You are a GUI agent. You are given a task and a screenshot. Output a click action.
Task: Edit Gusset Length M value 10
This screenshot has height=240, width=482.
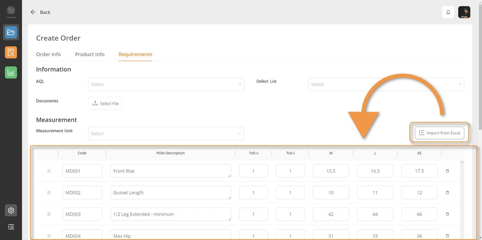331,192
